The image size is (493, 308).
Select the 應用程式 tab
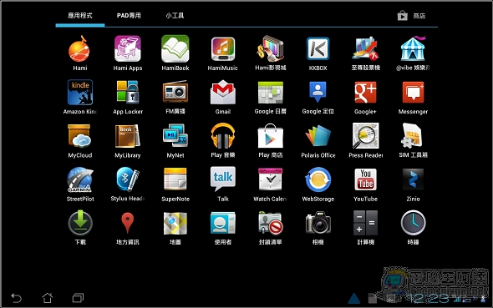coord(80,16)
